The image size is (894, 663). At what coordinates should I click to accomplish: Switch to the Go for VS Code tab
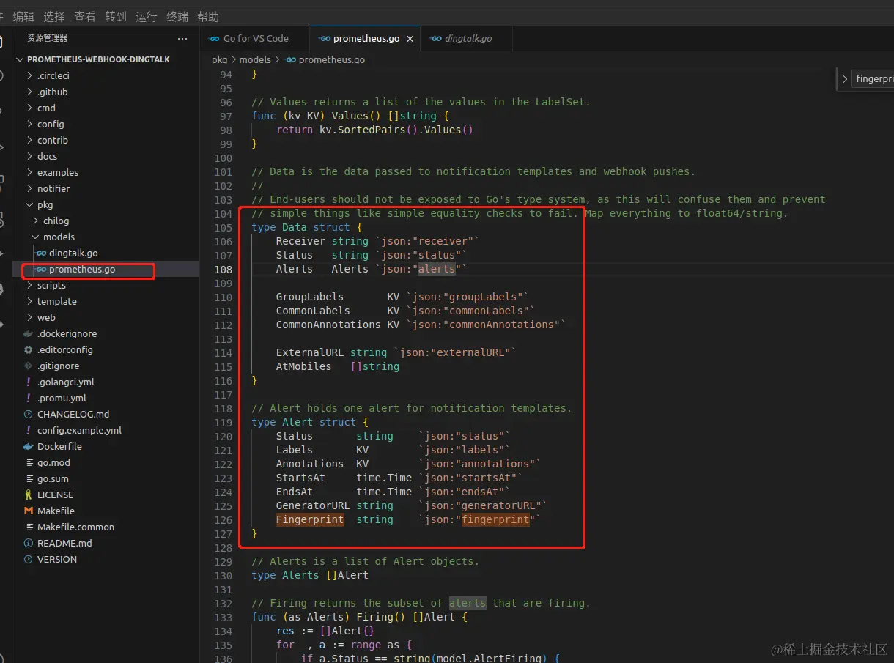tap(255, 39)
